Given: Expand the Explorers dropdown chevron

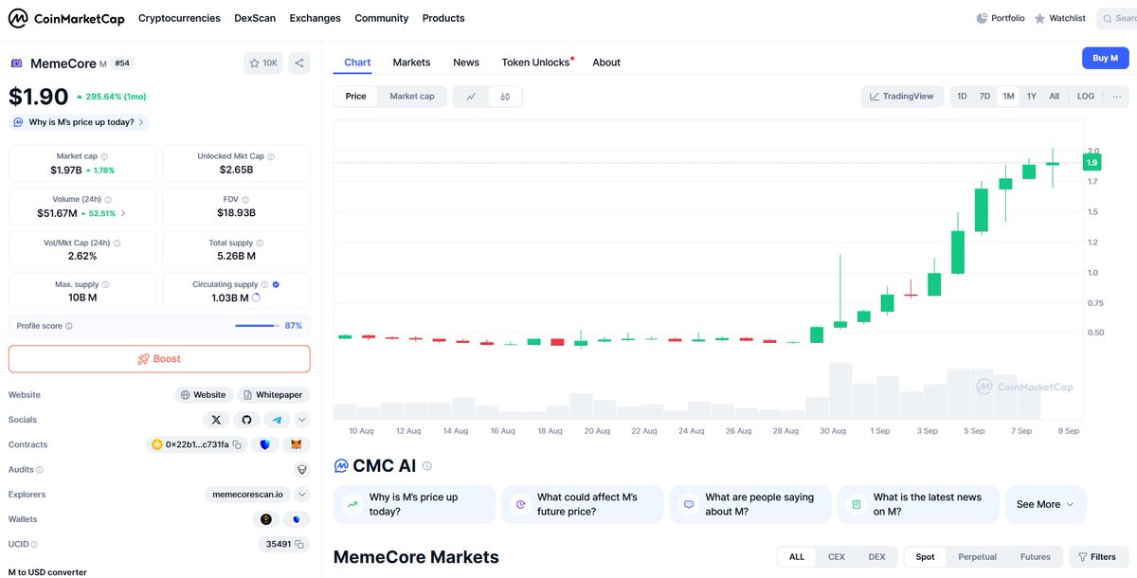Looking at the screenshot, I should (x=302, y=494).
